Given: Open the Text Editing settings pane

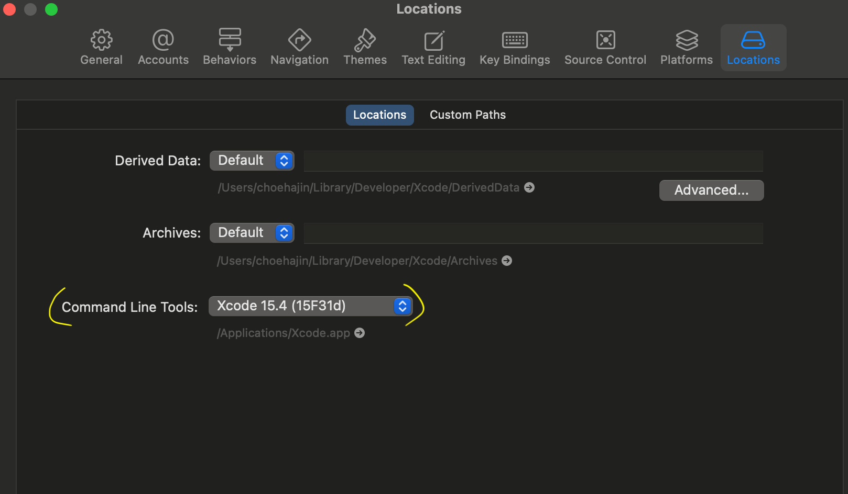Looking at the screenshot, I should pyautogui.click(x=433, y=48).
